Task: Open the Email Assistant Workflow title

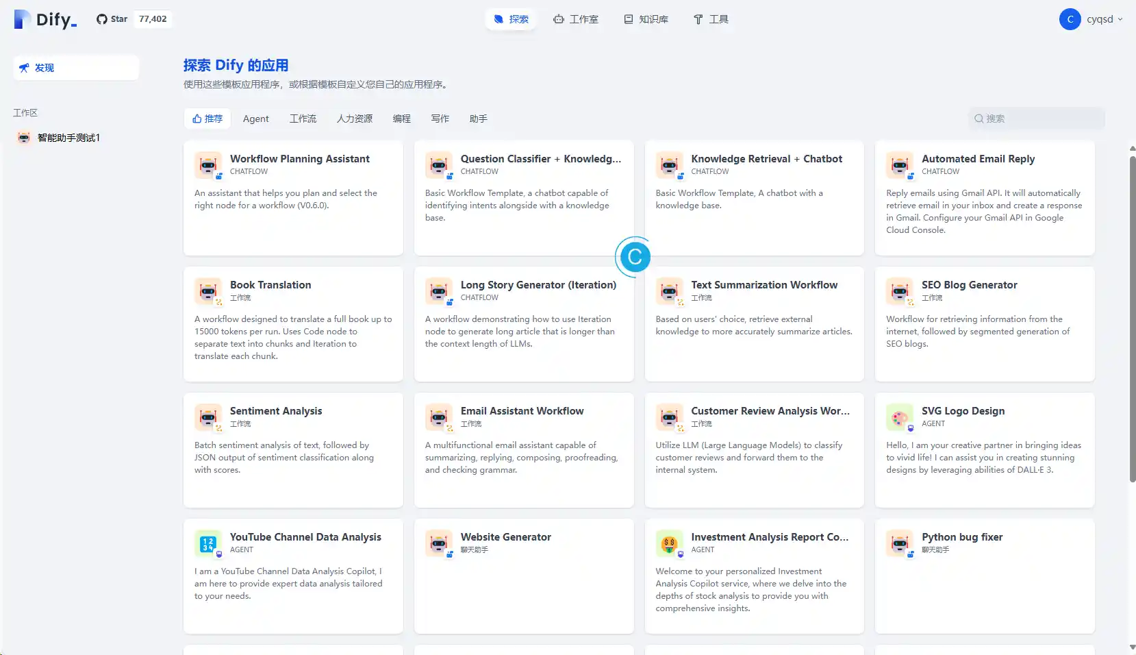Action: click(x=522, y=411)
